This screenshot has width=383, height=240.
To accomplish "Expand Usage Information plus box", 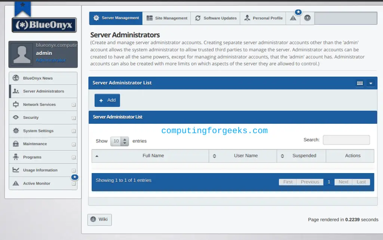I will click(74, 170).
